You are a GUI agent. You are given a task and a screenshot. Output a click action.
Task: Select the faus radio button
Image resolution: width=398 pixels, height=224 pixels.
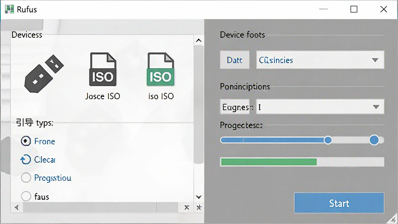(26, 196)
